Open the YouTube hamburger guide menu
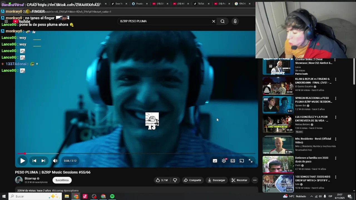Image resolution: width=356 pixels, height=200 pixels. pyautogui.click(x=6, y=21)
